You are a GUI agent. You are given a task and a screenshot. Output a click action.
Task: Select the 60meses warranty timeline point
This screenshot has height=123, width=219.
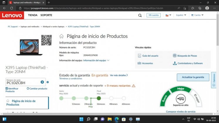pyautogui.click(x=124, y=98)
